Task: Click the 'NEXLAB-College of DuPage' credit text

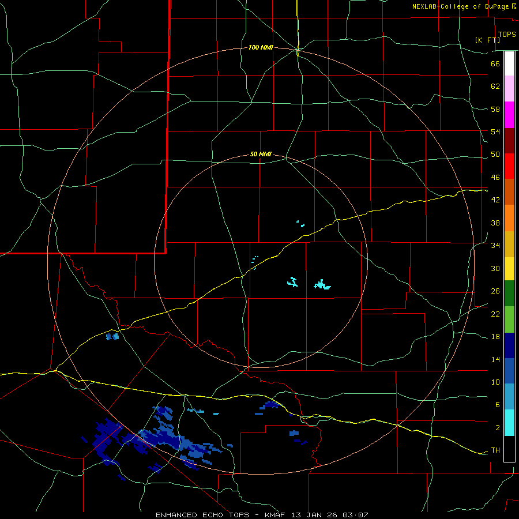Action: click(461, 6)
